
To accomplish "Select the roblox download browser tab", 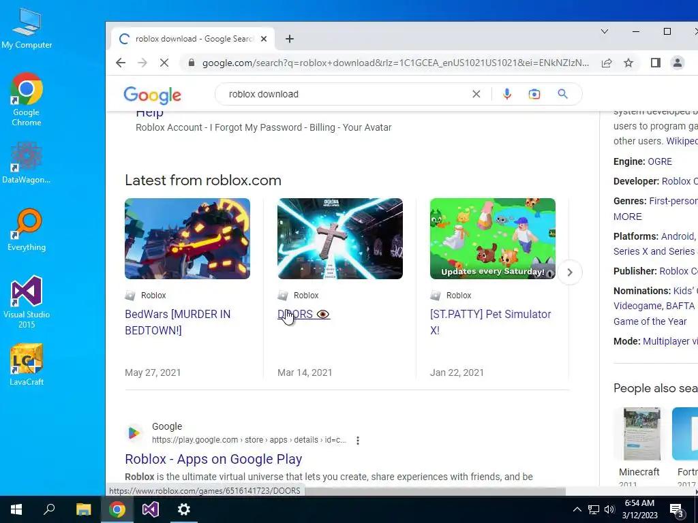I will [192, 39].
